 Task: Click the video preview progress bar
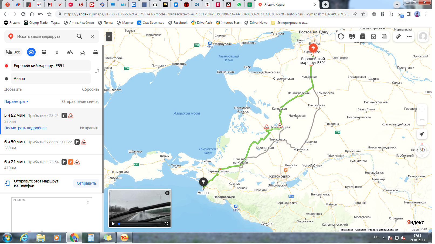coord(140,224)
